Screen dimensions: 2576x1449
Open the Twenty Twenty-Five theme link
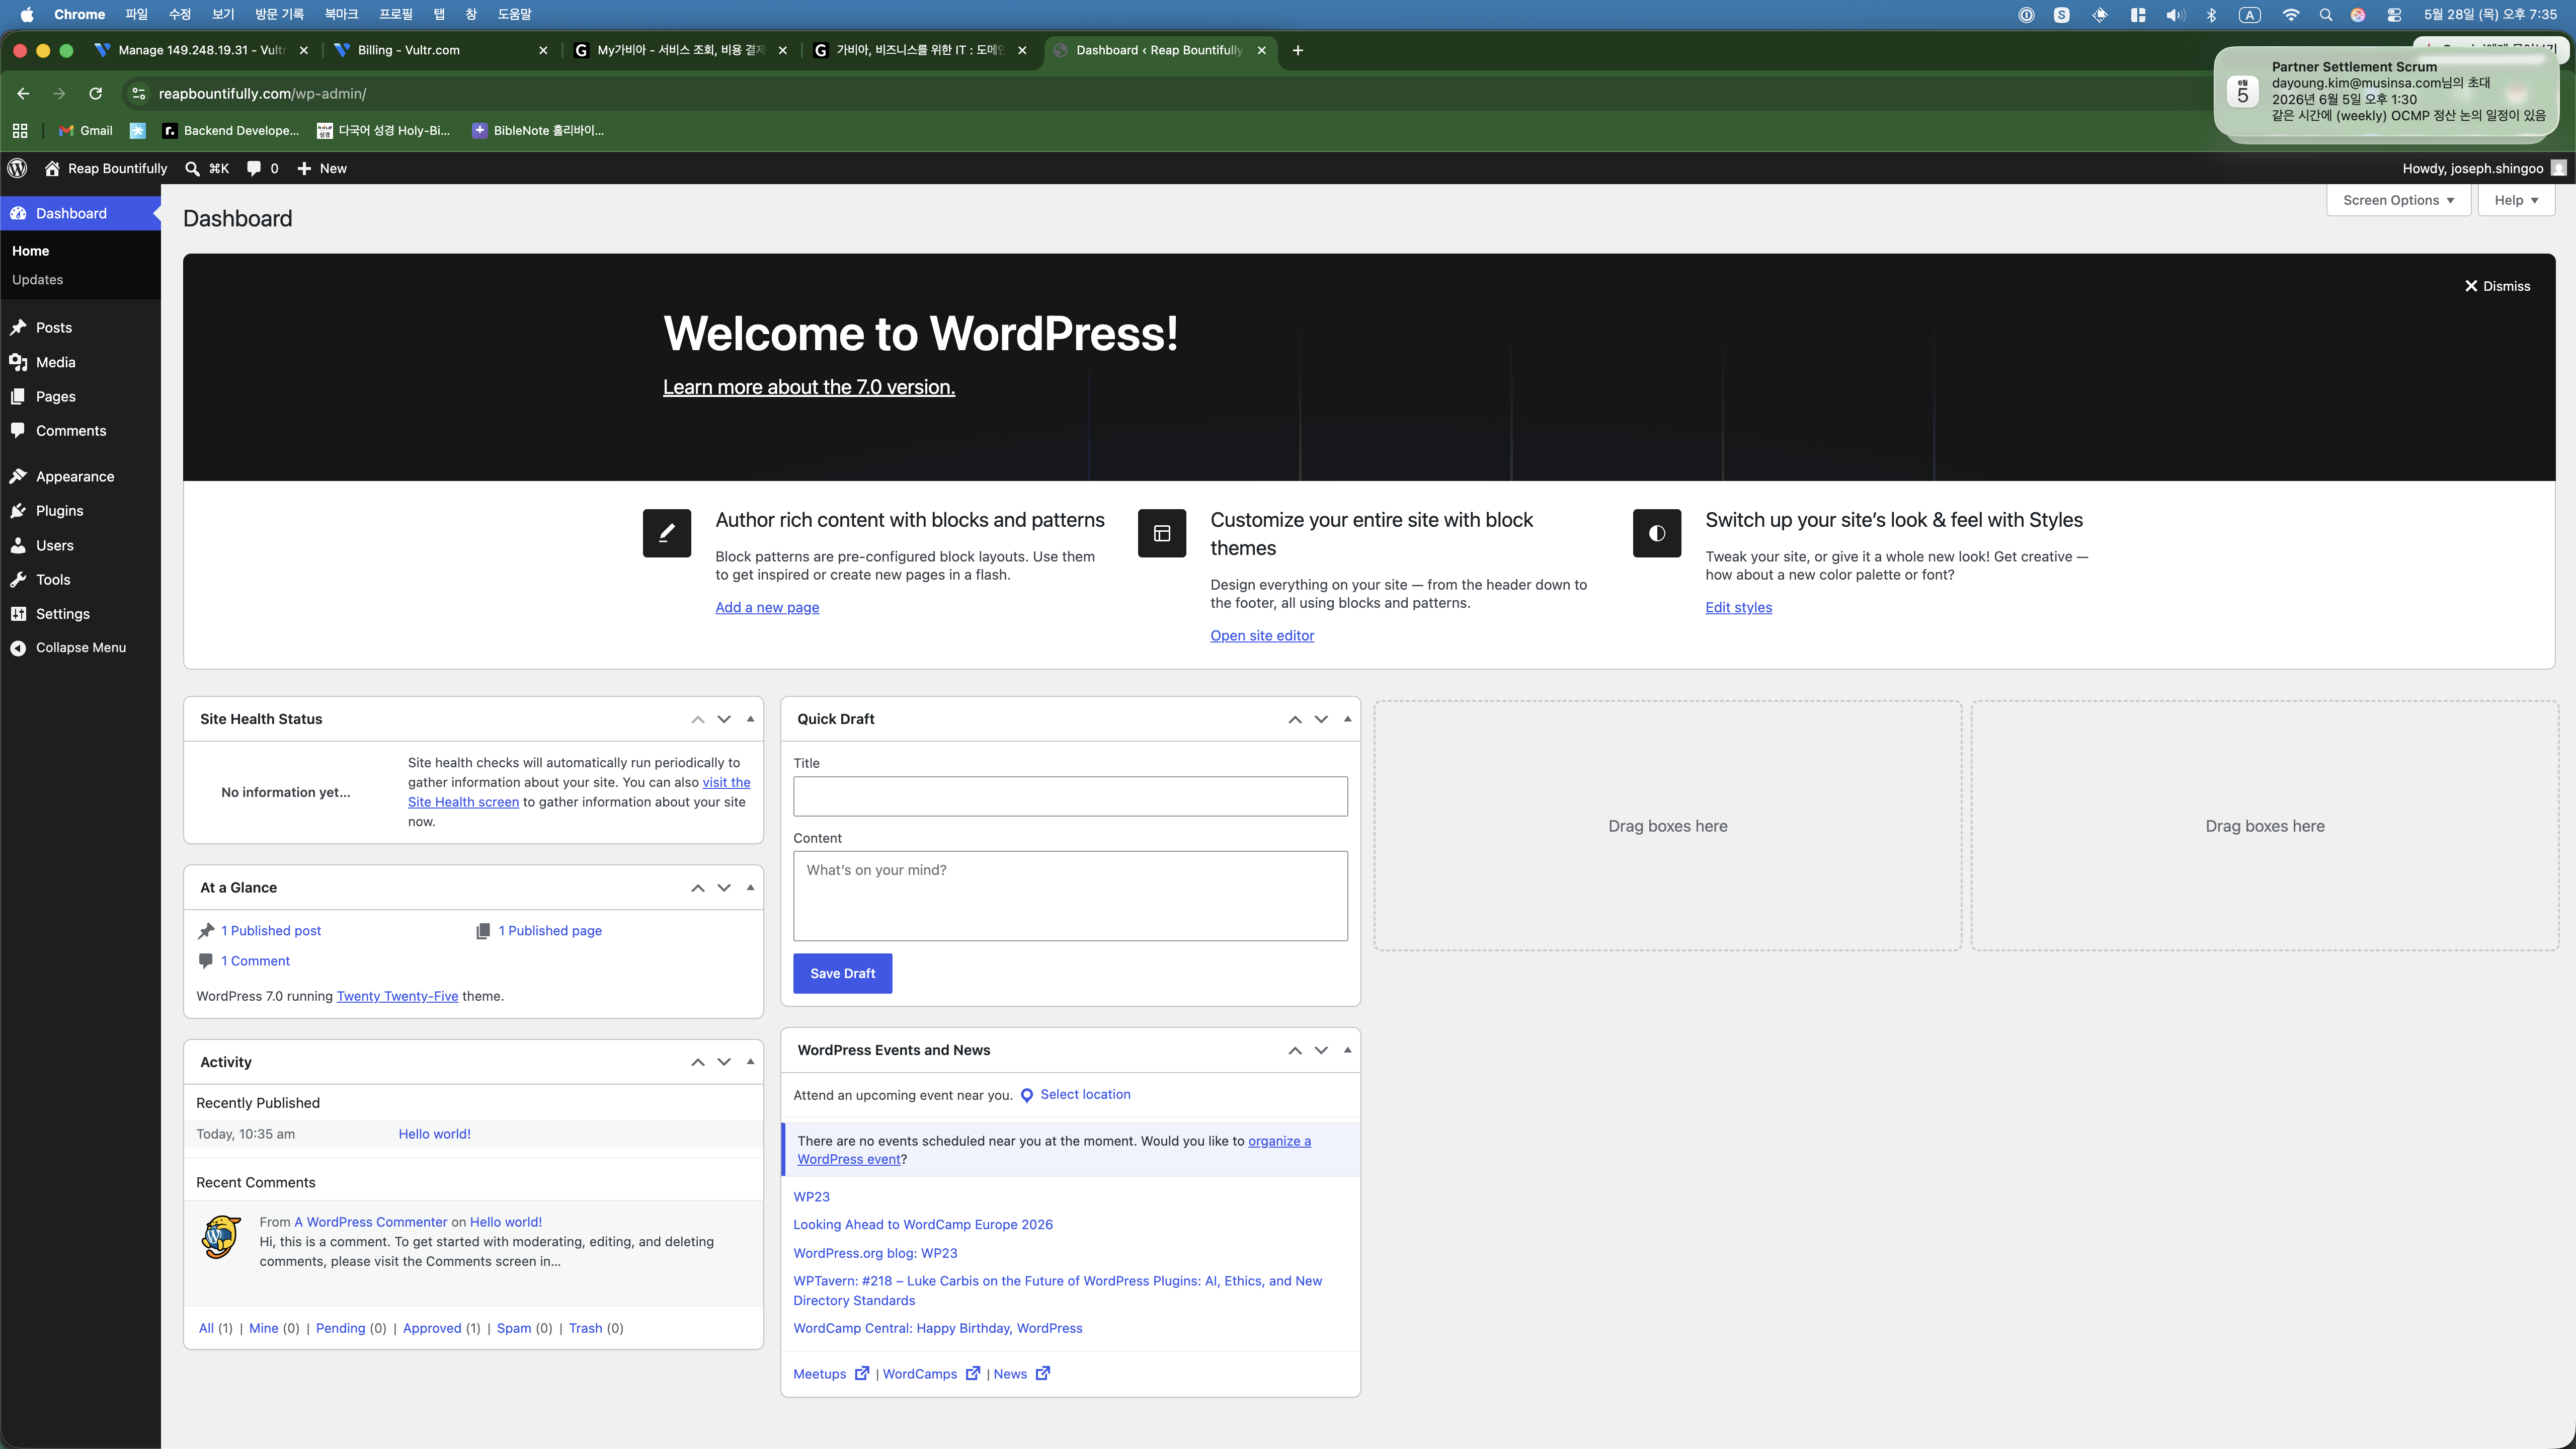click(x=397, y=996)
